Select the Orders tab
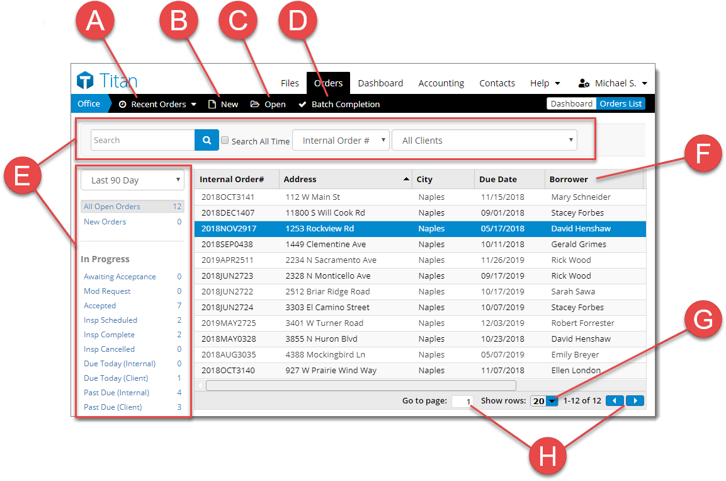Screen dimensions: 726x481 click(x=328, y=83)
